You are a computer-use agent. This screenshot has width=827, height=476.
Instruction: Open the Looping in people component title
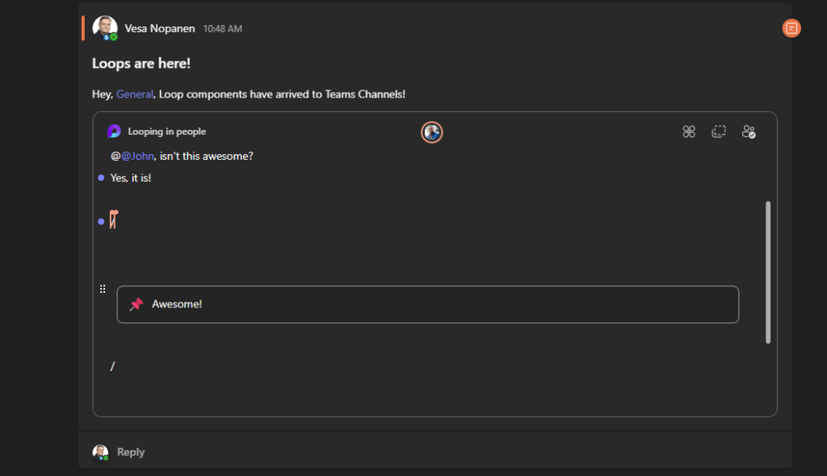pos(166,132)
